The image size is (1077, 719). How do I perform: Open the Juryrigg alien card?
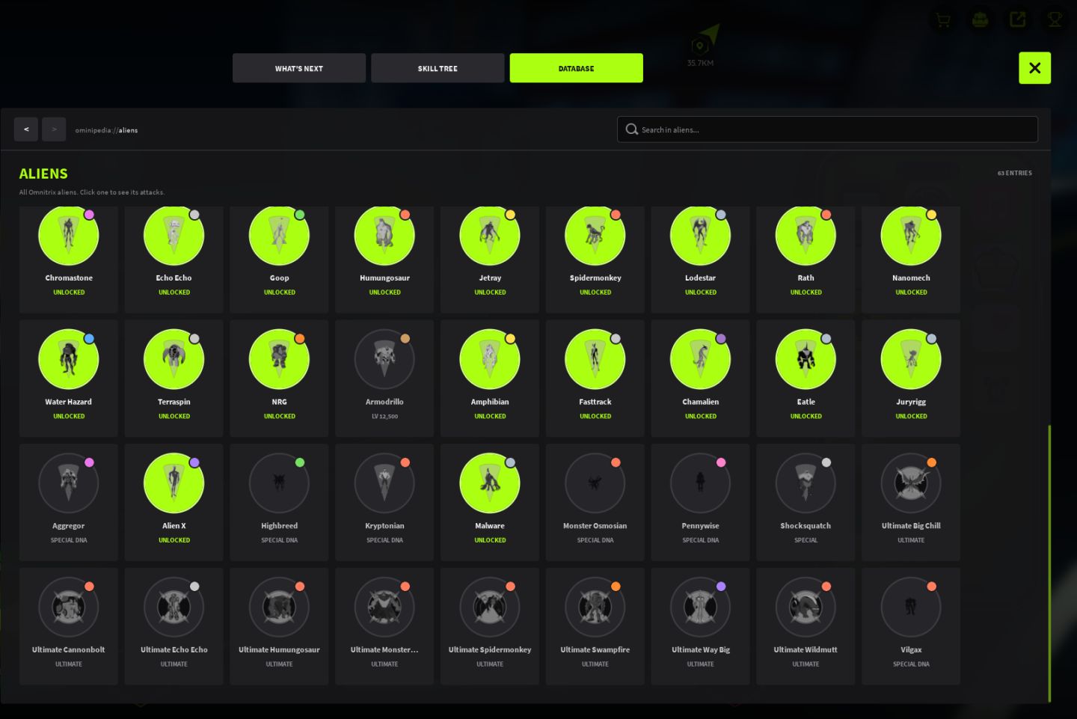pyautogui.click(x=911, y=378)
